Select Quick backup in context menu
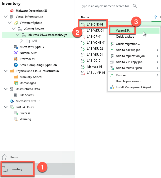 (125, 37)
